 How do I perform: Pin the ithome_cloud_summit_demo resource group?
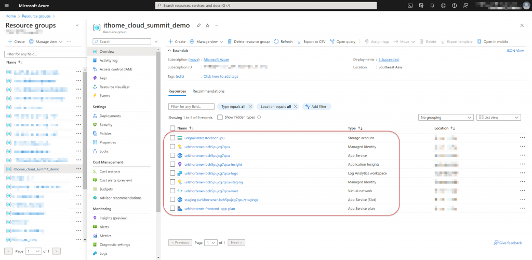(x=198, y=25)
